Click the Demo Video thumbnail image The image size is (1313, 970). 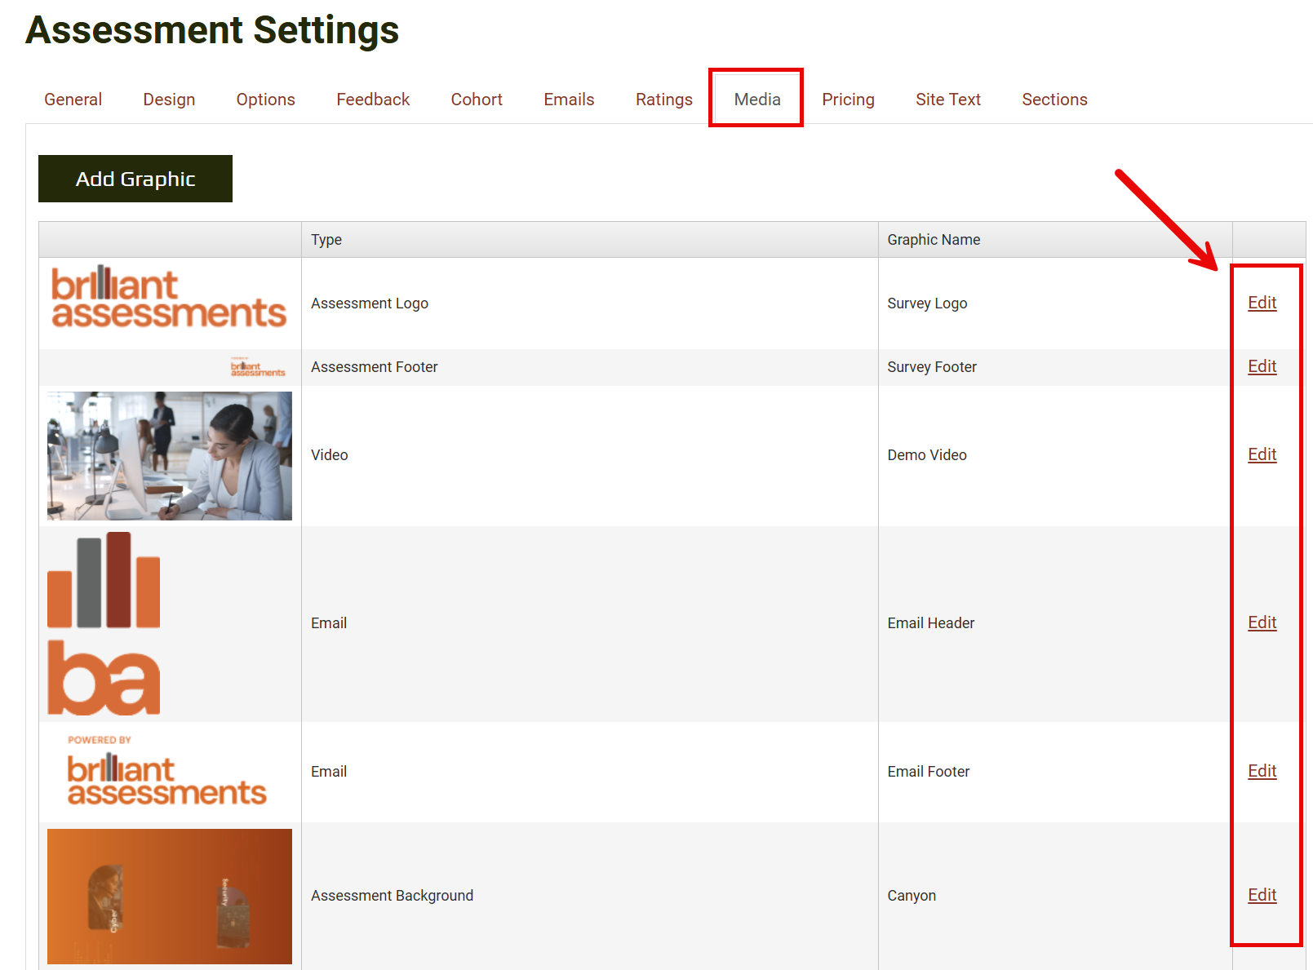pos(170,456)
